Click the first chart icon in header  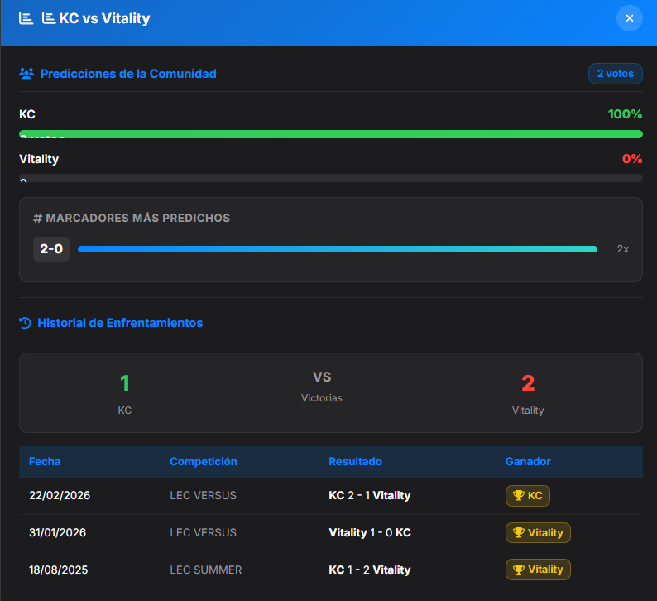coord(26,18)
